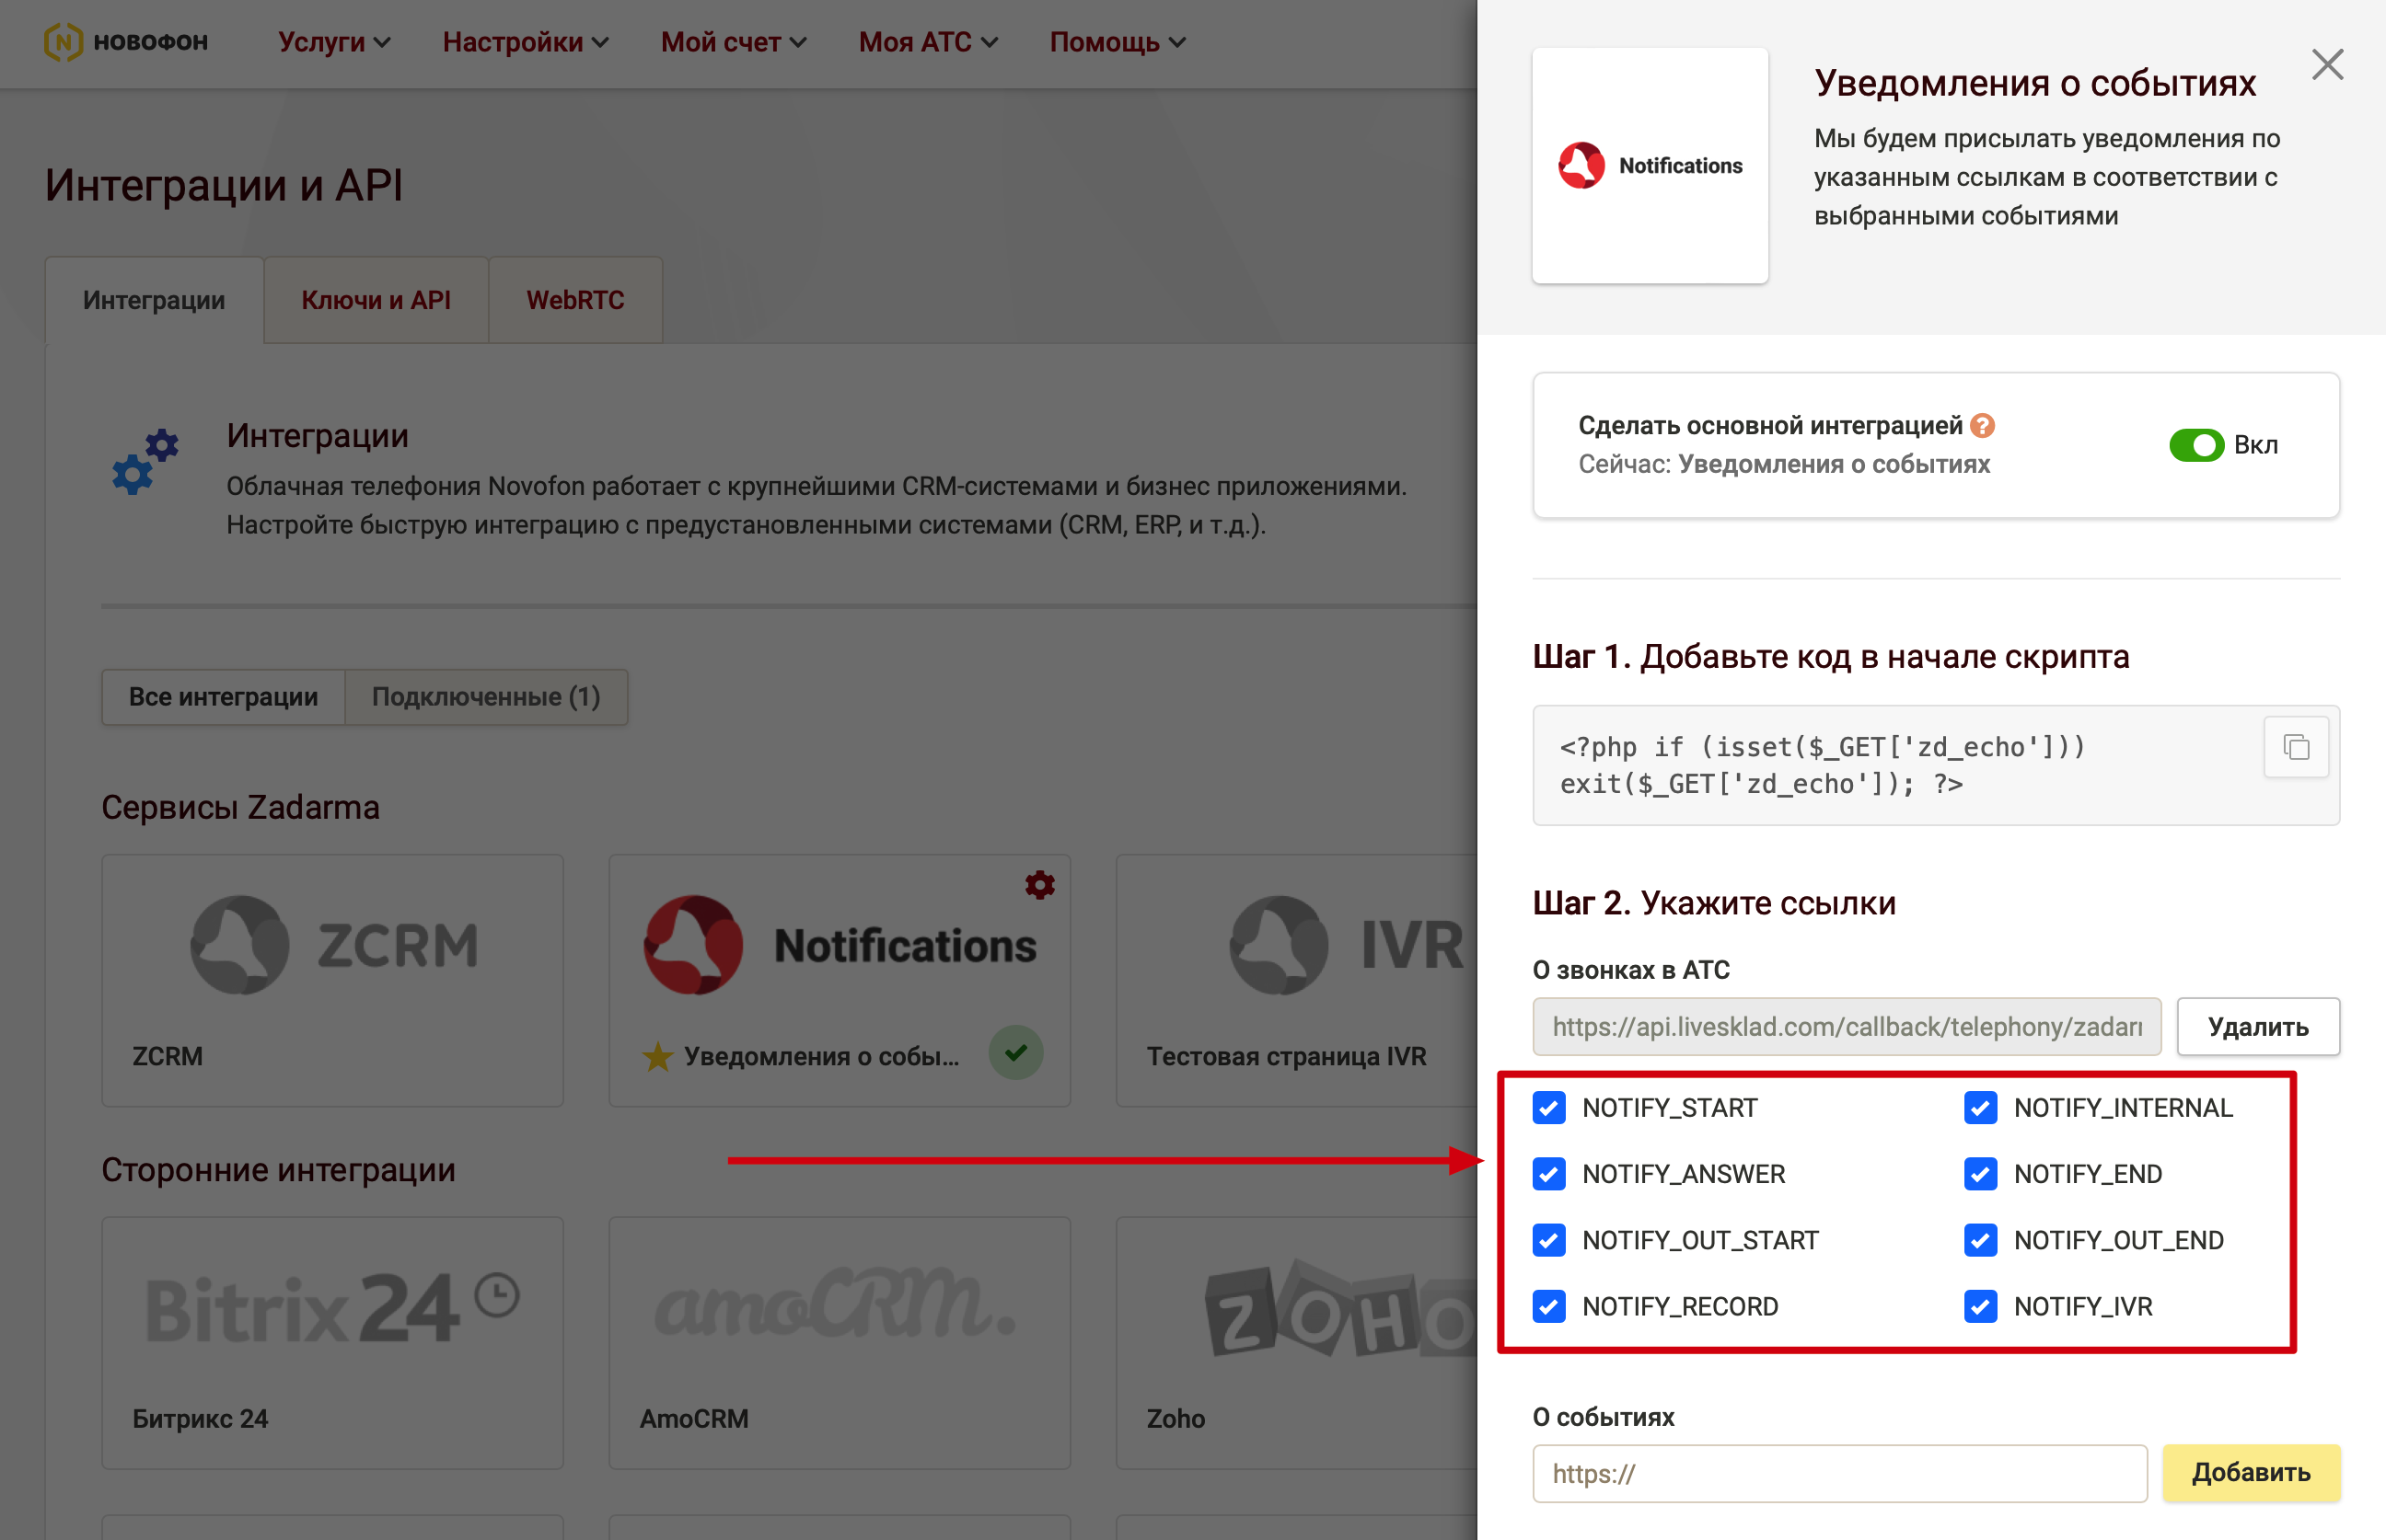Image resolution: width=2386 pixels, height=1540 pixels.
Task: Click the 'О событиях' label
Action: point(1603,1417)
